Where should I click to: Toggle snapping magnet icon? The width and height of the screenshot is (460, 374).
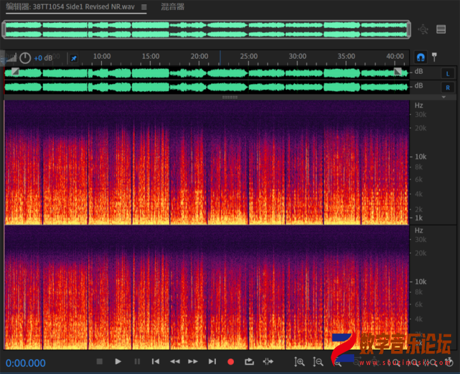point(420,57)
